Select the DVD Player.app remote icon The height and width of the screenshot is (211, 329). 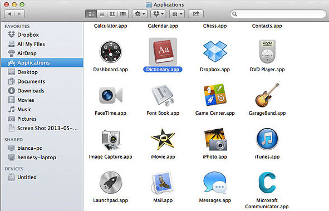[267, 51]
